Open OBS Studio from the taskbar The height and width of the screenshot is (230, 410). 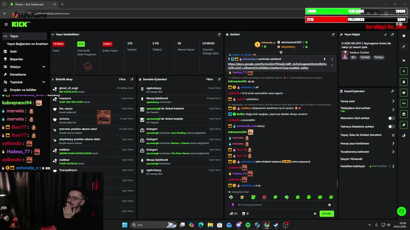[x=285, y=225]
